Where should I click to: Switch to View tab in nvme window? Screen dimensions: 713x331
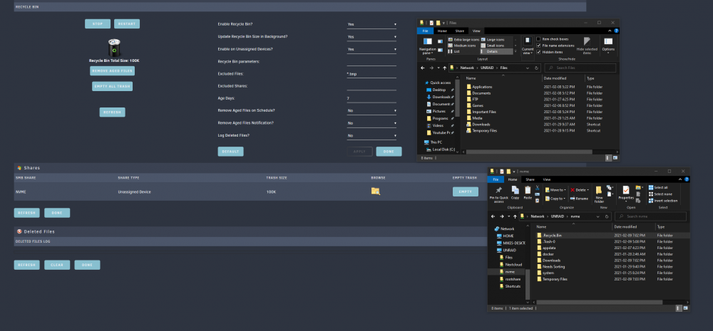[547, 180]
